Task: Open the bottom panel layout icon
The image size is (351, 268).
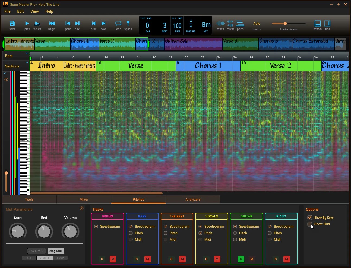Action: tap(317, 25)
